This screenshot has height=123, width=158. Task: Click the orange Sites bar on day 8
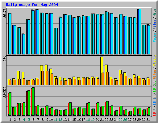click(x=43, y=78)
